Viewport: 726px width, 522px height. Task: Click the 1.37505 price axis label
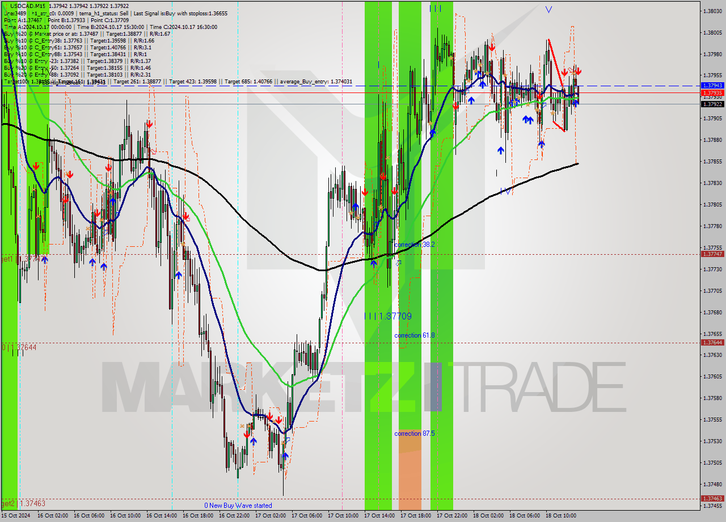(x=713, y=463)
